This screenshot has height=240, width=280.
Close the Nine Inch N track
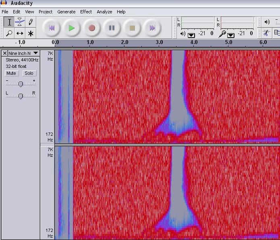tap(5, 53)
